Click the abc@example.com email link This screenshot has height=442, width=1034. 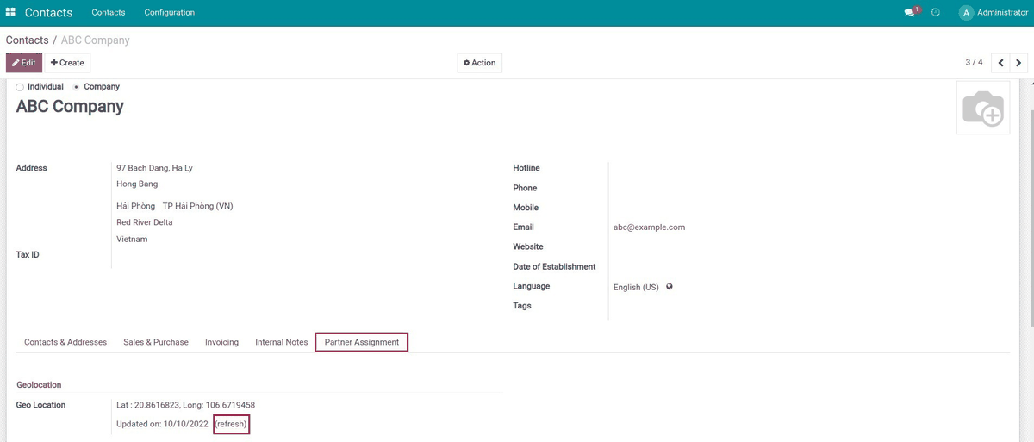[649, 227]
